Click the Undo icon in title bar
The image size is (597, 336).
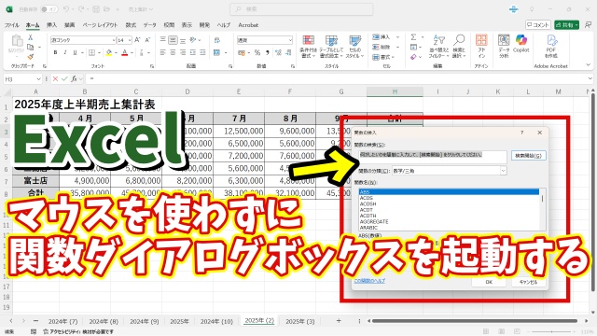pos(66,9)
